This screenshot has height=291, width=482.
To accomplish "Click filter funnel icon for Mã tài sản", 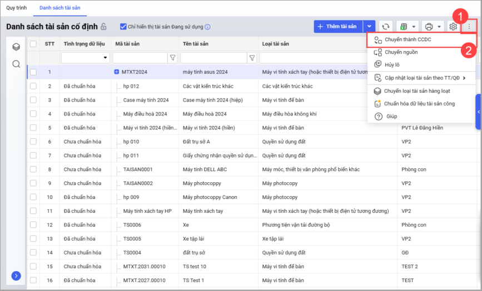I will pos(173,58).
